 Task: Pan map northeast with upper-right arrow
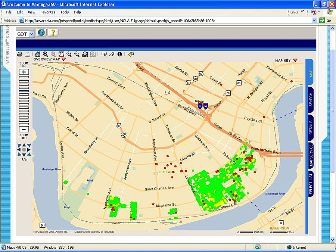pyautogui.click(x=29, y=145)
